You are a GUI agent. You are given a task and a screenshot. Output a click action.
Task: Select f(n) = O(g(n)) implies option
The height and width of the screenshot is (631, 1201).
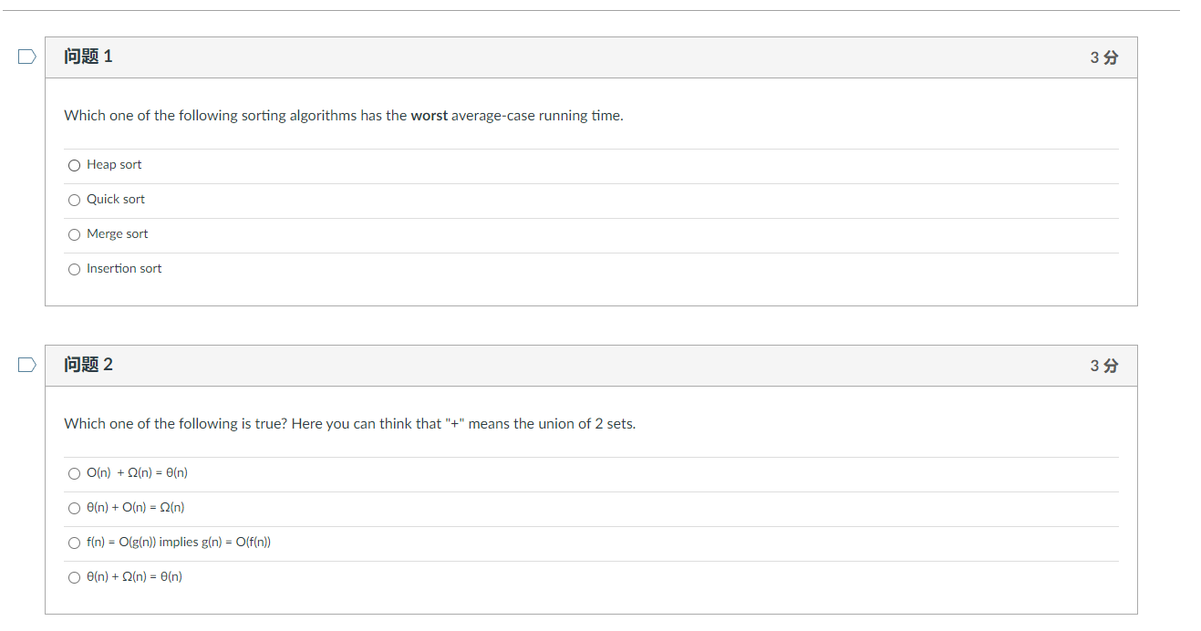(74, 543)
